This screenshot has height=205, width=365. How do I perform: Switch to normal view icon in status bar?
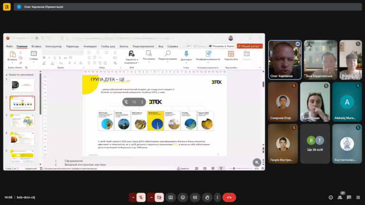(196, 168)
